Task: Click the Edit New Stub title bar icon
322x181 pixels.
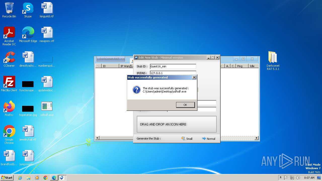Action: pos(136,58)
